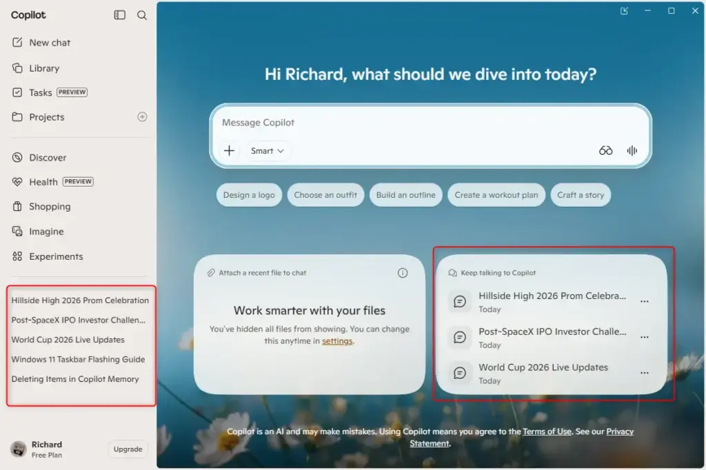Click chat bubble icon beside World Cup 2026
Screen dimensions: 706x470
[460, 373]
